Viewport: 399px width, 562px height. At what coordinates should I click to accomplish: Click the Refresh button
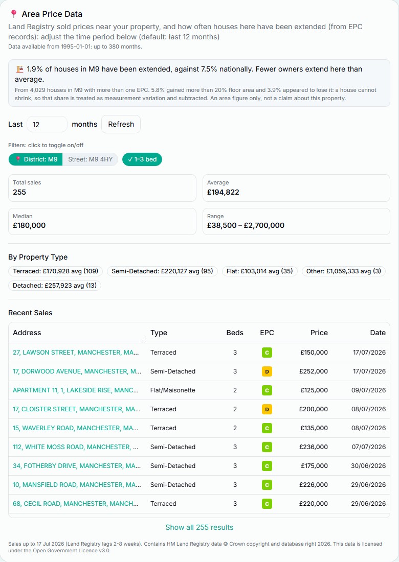(x=121, y=124)
